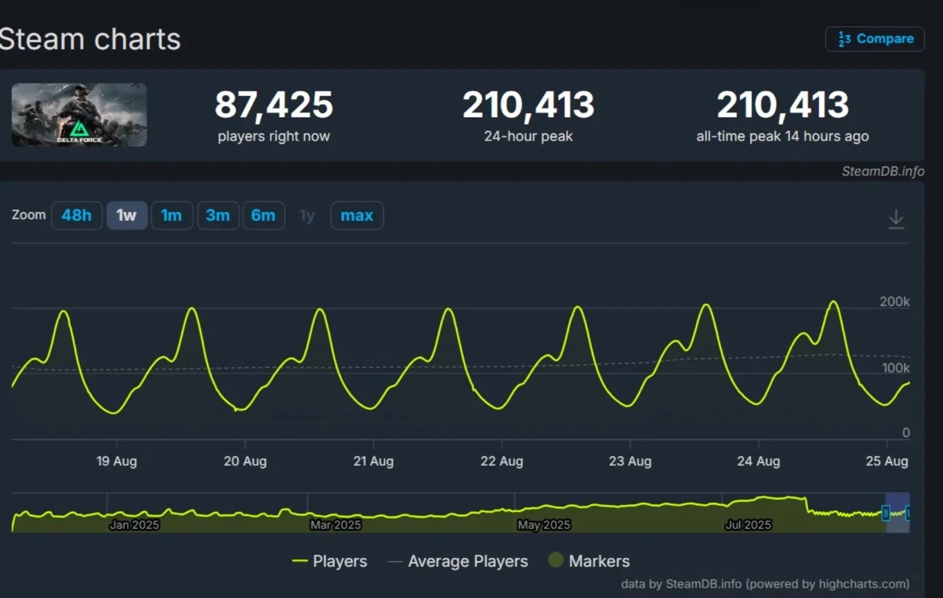Click the 23 Aug axis label
The width and height of the screenshot is (943, 598).
tap(630, 461)
